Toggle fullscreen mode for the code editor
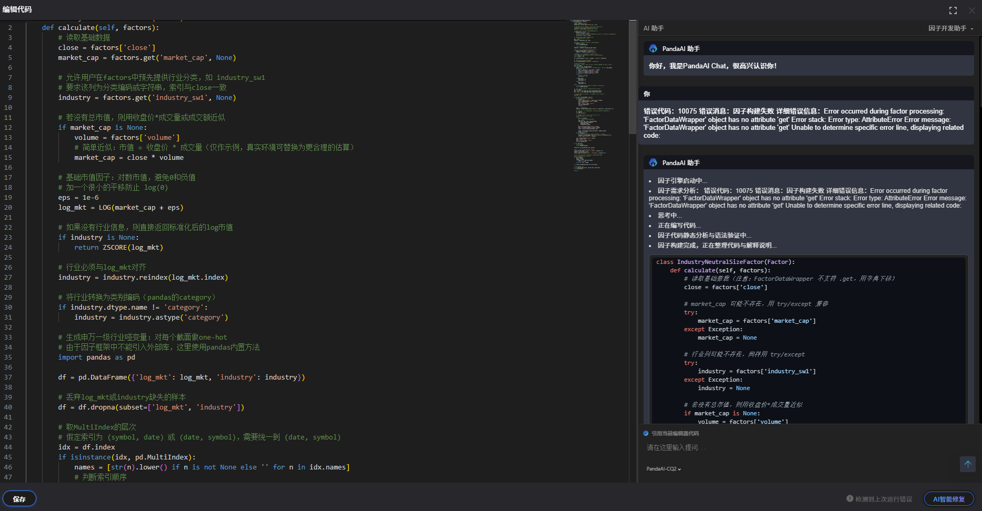 953,11
